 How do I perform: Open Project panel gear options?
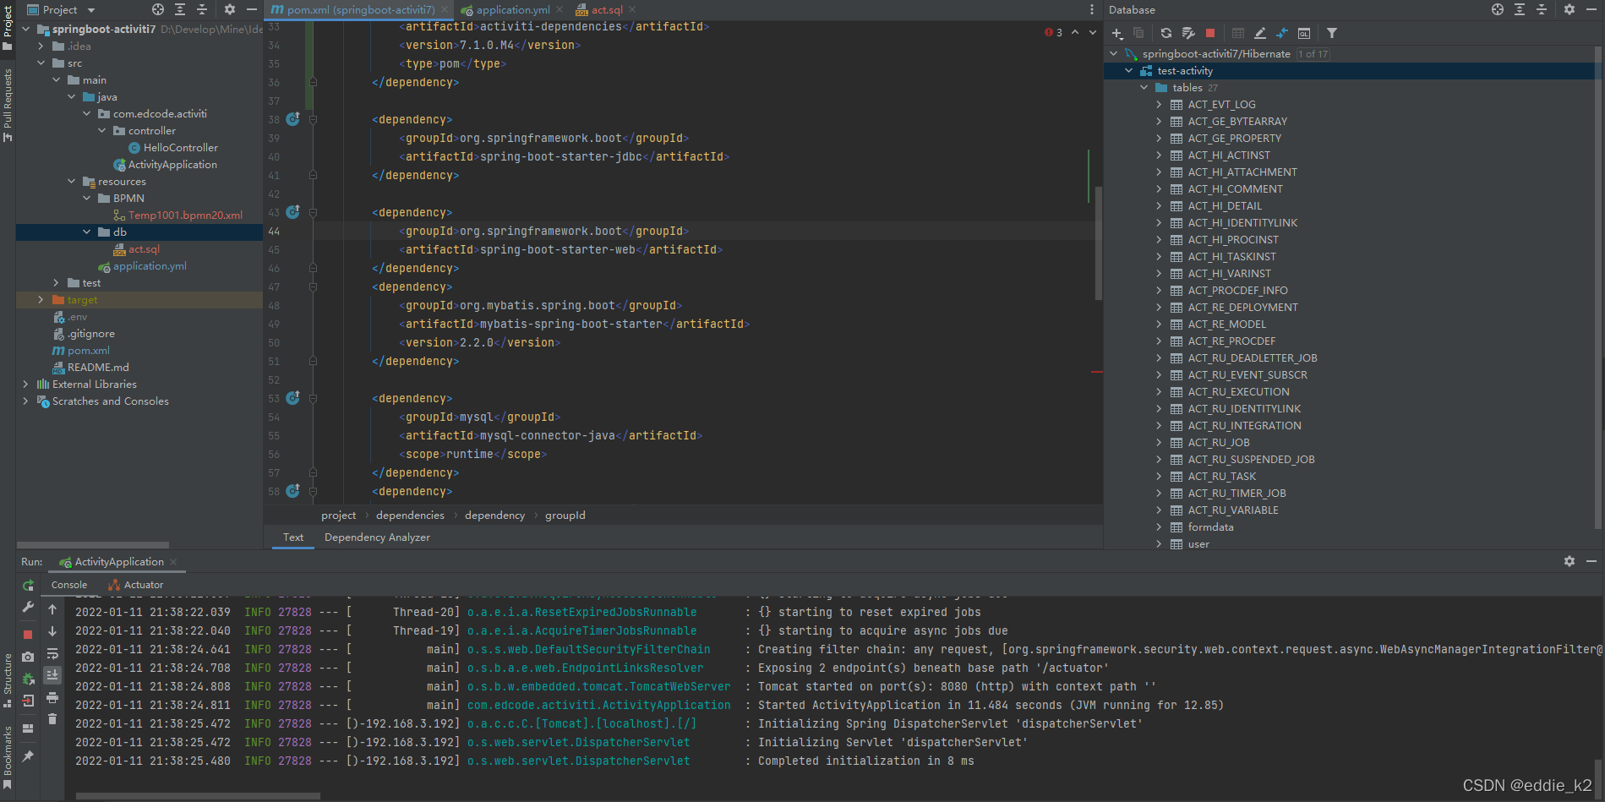pos(230,9)
